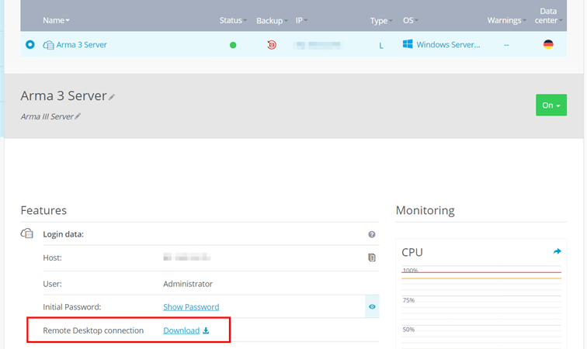Sort by IP column header
The width and height of the screenshot is (587, 349).
point(301,20)
